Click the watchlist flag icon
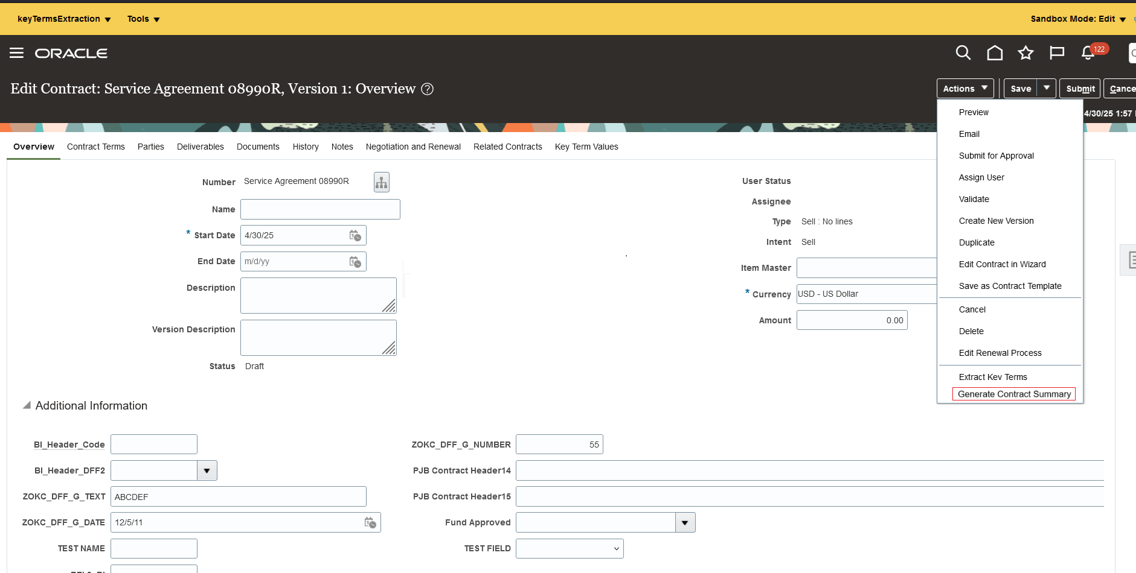The height and width of the screenshot is (573, 1136). [1056, 53]
